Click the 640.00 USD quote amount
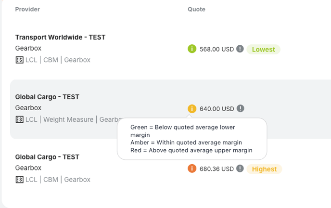The height and width of the screenshot is (208, 331). pos(217,109)
